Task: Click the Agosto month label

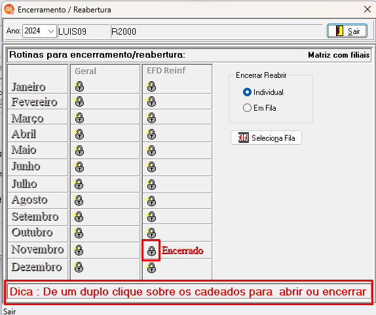Action: pyautogui.click(x=29, y=200)
